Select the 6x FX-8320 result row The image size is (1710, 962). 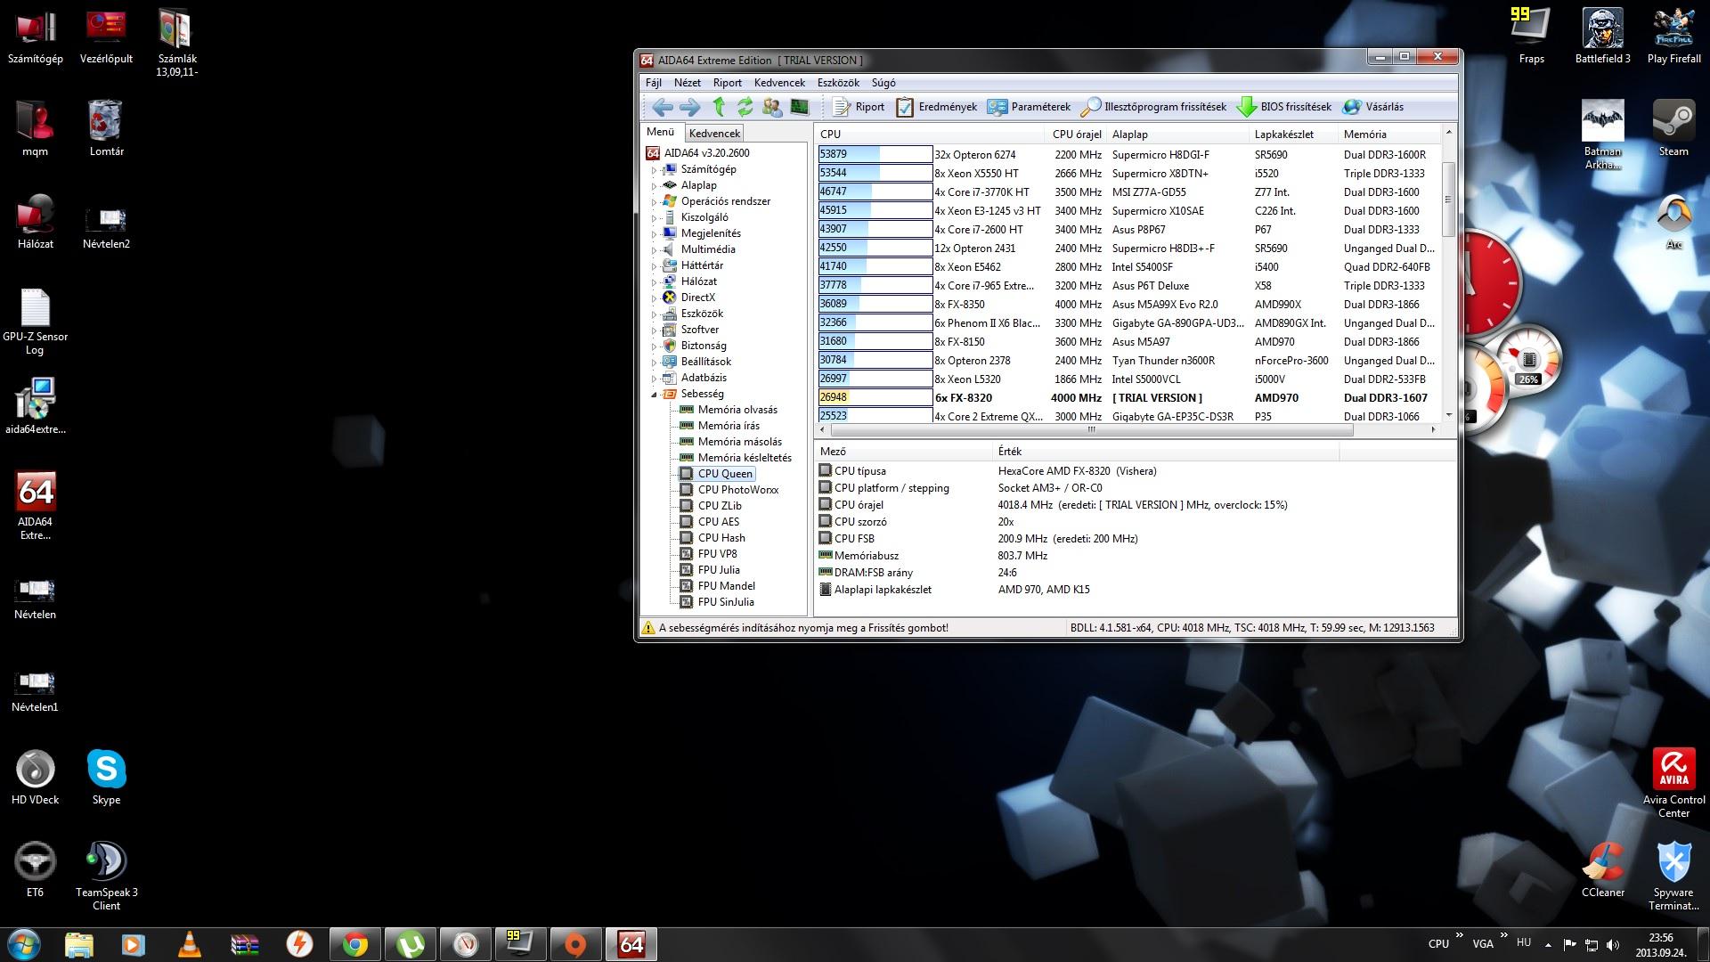click(x=1128, y=398)
